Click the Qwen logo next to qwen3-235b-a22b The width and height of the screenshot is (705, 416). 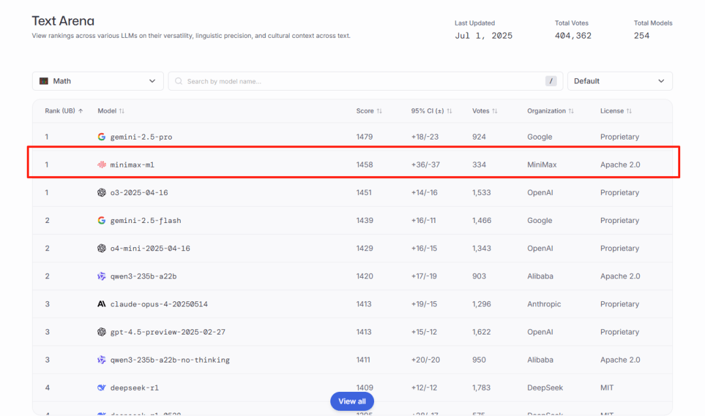click(102, 276)
